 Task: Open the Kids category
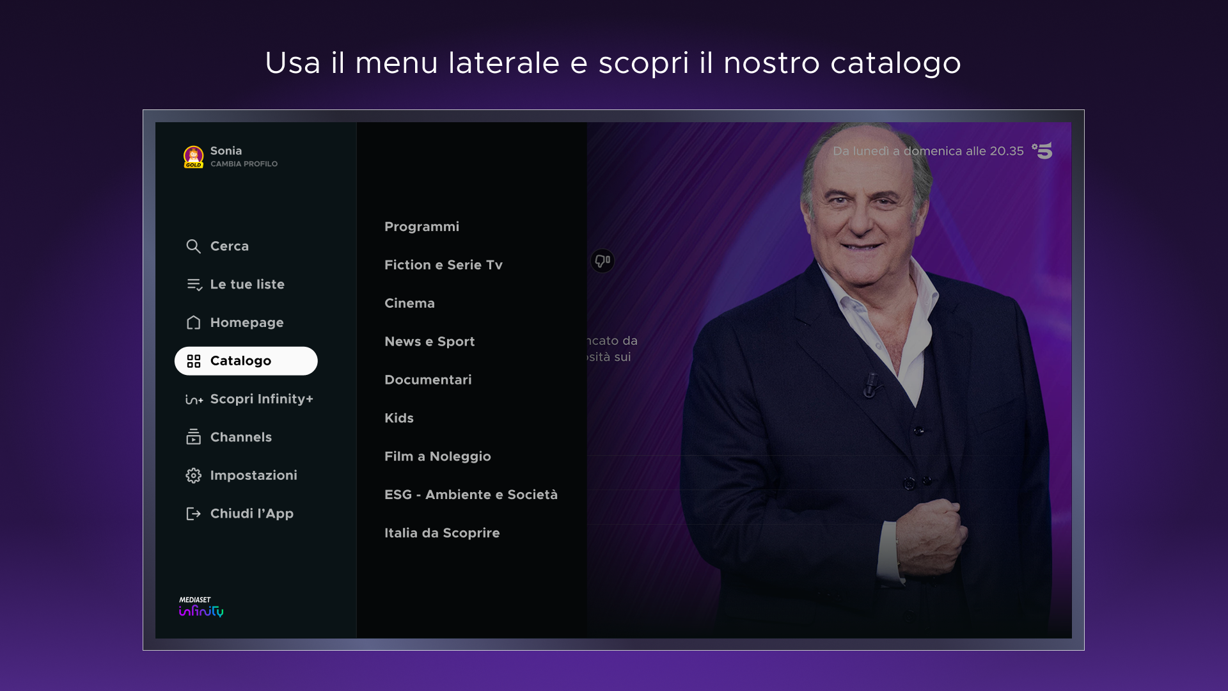pyautogui.click(x=398, y=418)
